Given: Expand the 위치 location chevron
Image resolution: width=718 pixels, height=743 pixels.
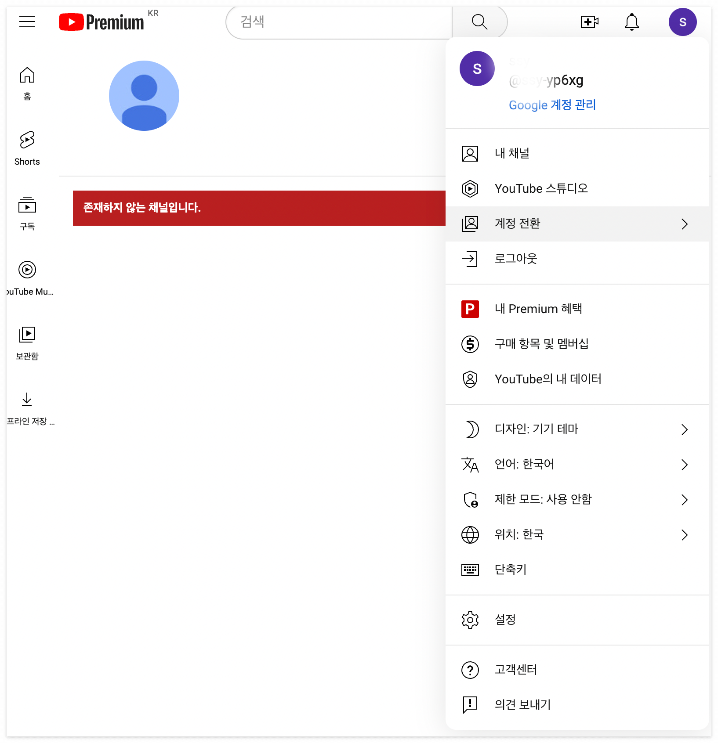Looking at the screenshot, I should coord(685,535).
